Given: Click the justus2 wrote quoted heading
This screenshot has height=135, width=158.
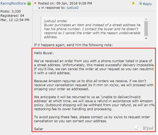Looking at the screenshot, I should (56, 21).
